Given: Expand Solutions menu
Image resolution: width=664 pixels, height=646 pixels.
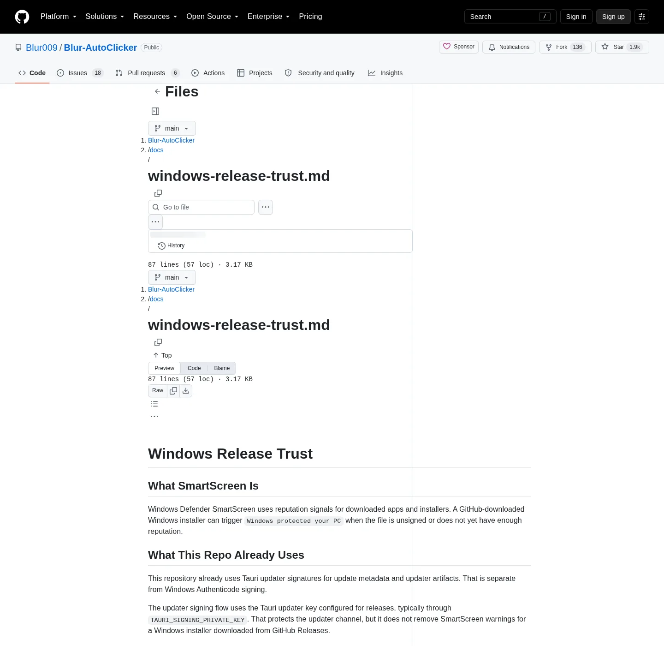Looking at the screenshot, I should pos(105,17).
